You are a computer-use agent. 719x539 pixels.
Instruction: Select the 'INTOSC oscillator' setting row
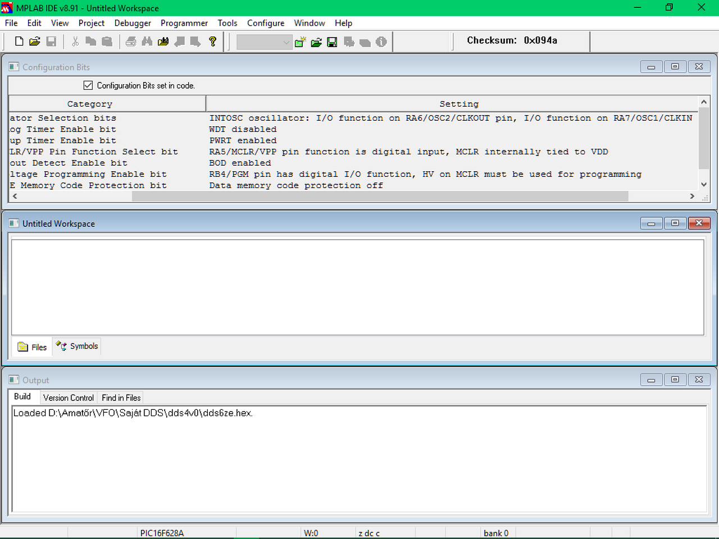(450, 118)
